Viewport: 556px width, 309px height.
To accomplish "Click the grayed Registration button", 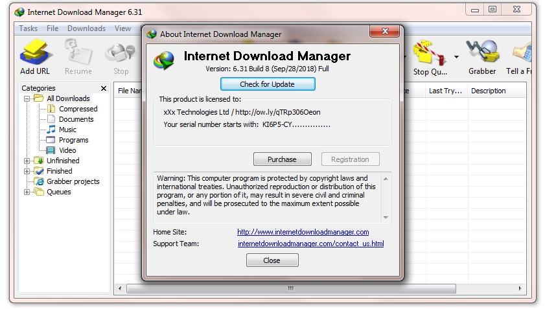I will pos(351,159).
